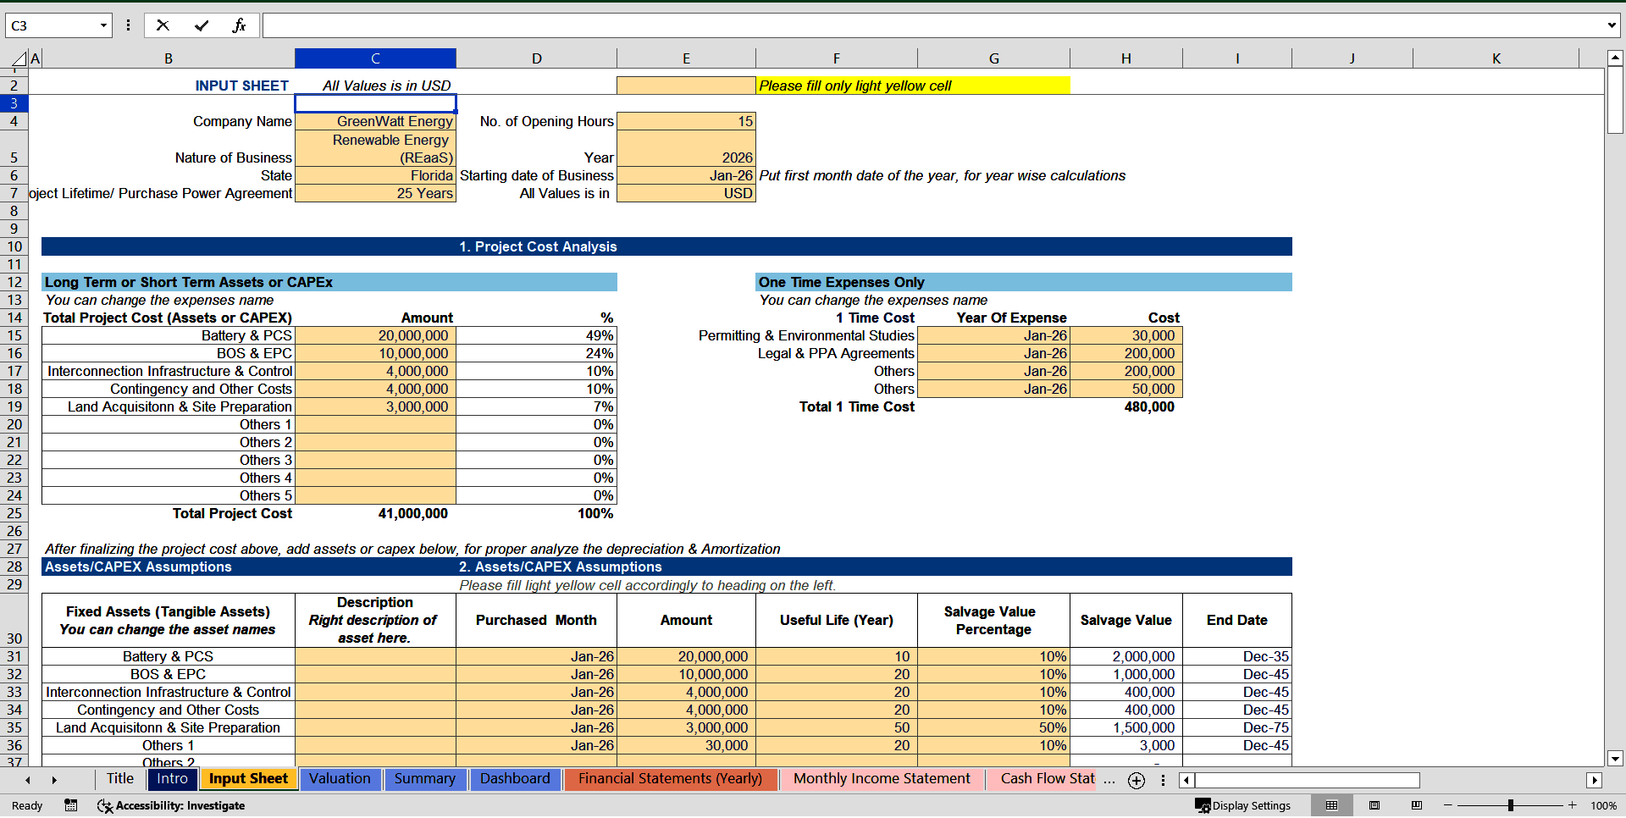Click vertical scrollbar down arrow
Image resolution: width=1626 pixels, height=818 pixels.
click(1615, 759)
